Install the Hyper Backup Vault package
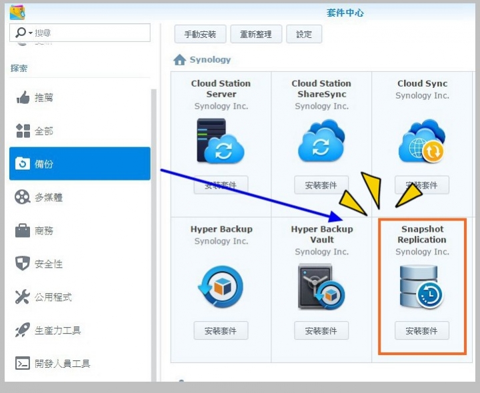 [x=321, y=330]
